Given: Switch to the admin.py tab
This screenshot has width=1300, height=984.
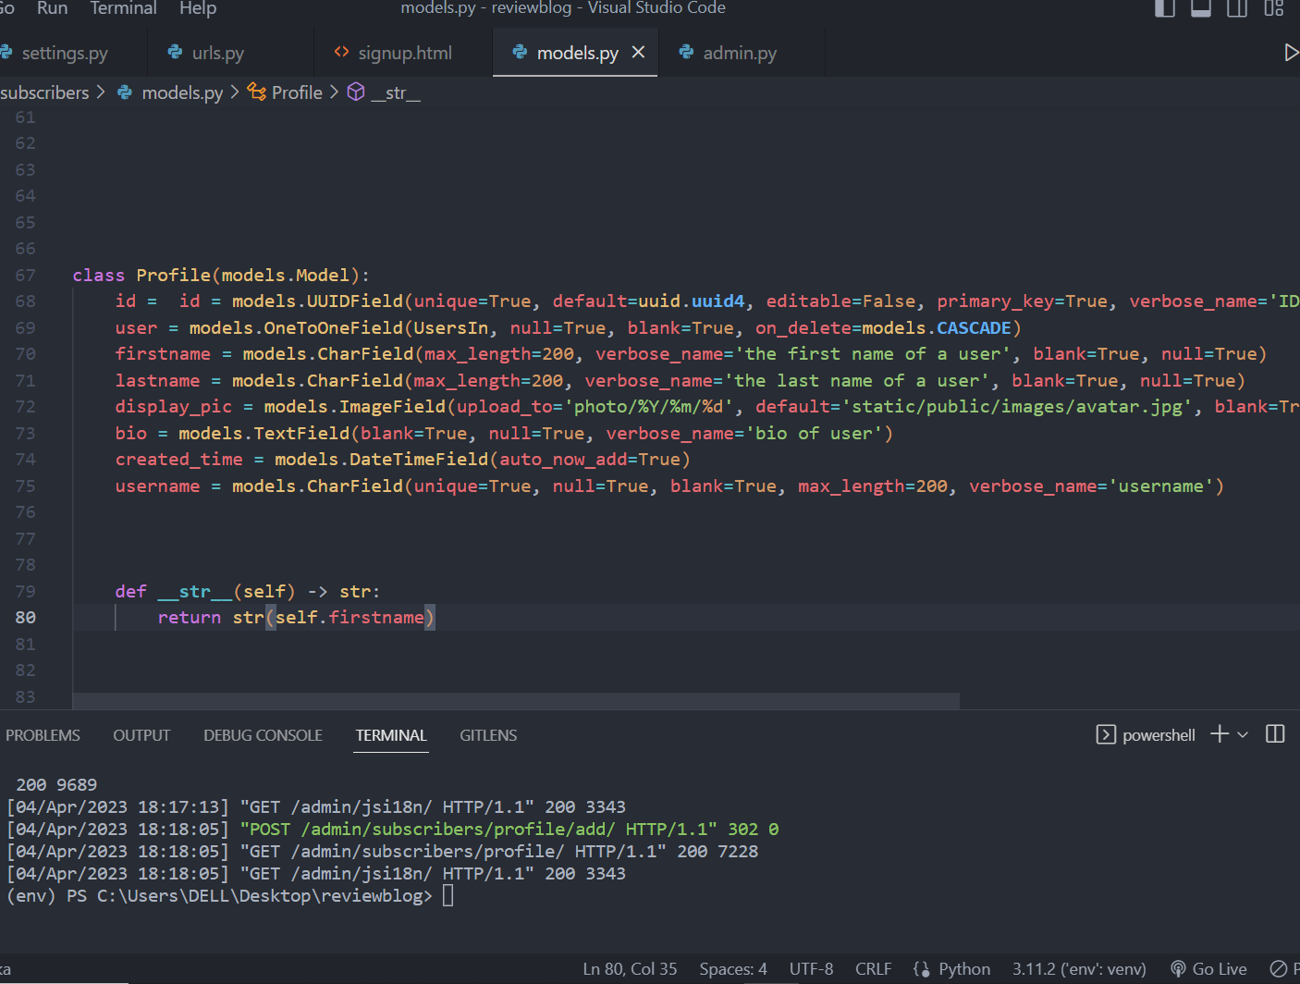Looking at the screenshot, I should [739, 53].
